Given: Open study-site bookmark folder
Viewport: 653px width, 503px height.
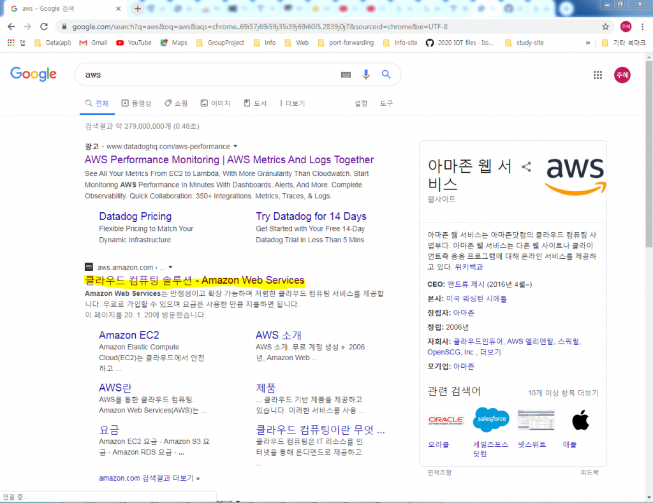Looking at the screenshot, I should pos(524,43).
